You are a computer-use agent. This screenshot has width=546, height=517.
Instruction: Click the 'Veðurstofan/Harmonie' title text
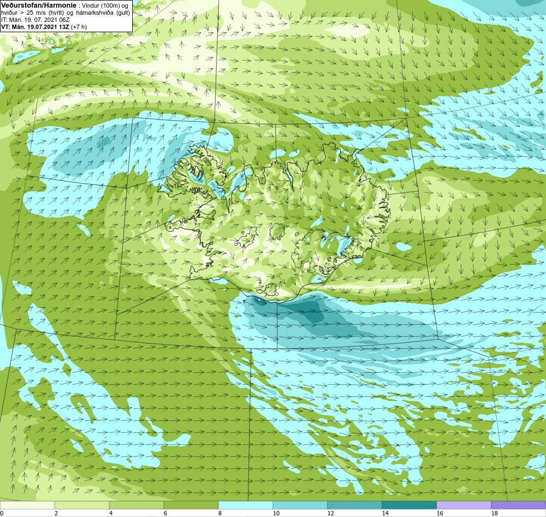coord(38,5)
